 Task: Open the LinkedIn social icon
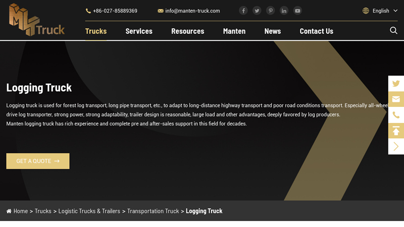click(x=284, y=11)
